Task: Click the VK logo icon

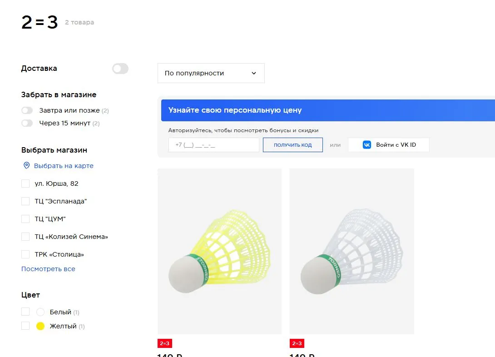Action: (367, 145)
